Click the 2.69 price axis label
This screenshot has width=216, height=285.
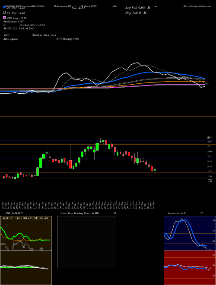point(209,152)
